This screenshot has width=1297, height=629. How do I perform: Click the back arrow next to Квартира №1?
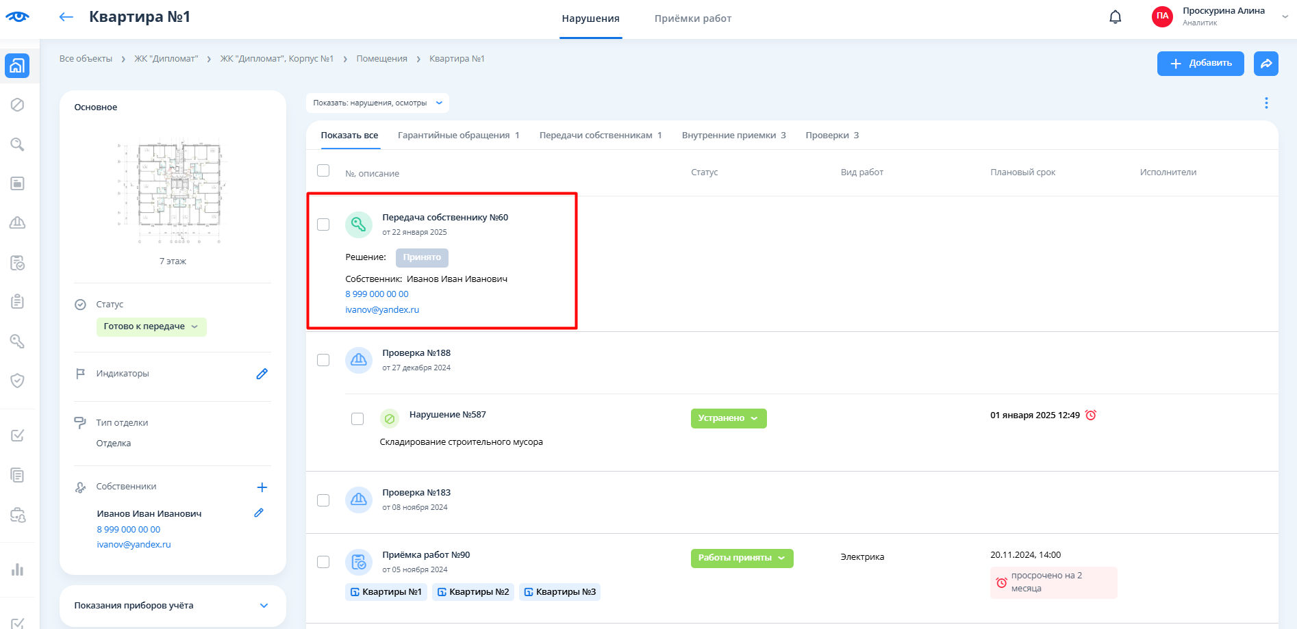point(66,17)
